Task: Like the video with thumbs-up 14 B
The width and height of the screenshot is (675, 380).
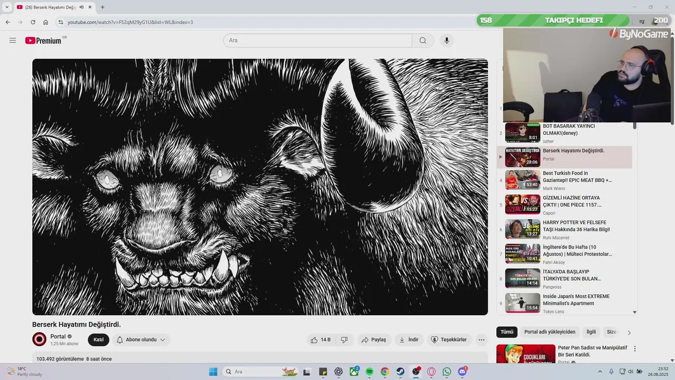Action: coord(321,340)
